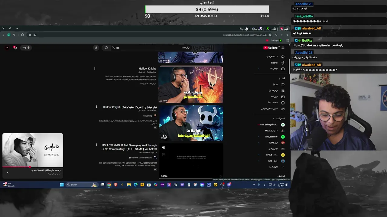This screenshot has height=217, width=387.
Task: Open Brave browser from the taskbar
Action: tap(115, 185)
